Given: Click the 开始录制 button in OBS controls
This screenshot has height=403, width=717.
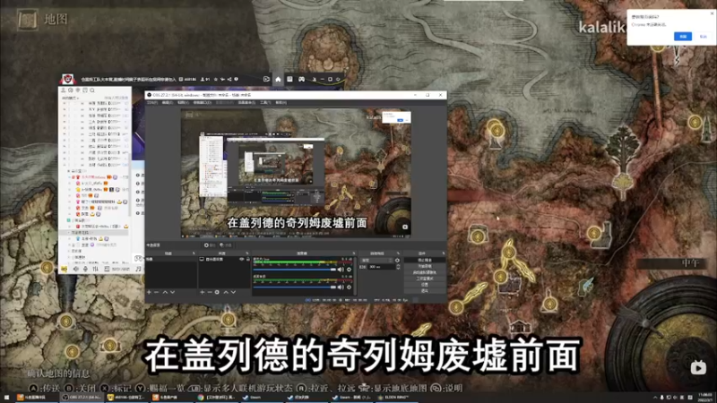Looking at the screenshot, I should click(x=424, y=266).
